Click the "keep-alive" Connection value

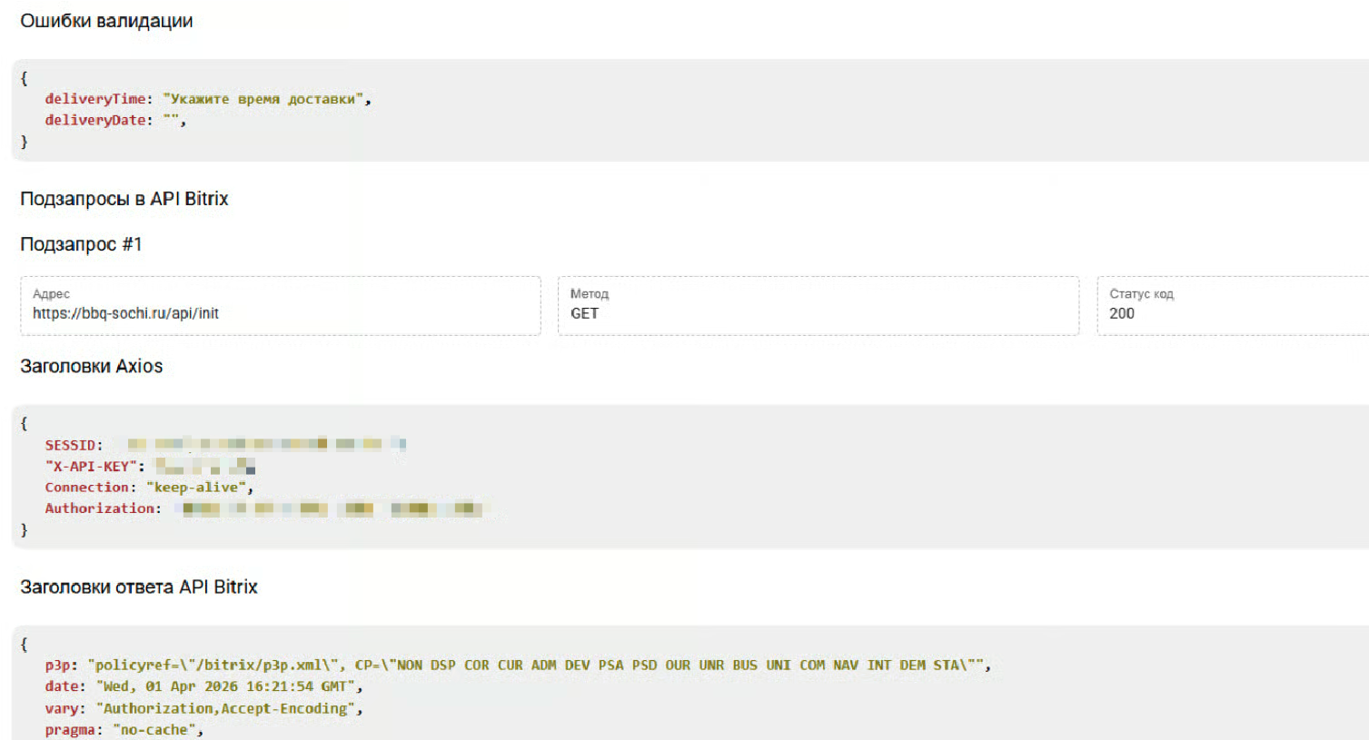(x=196, y=488)
